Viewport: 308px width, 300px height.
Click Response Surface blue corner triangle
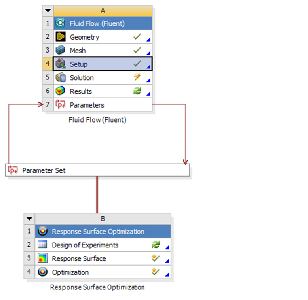click(x=167, y=261)
